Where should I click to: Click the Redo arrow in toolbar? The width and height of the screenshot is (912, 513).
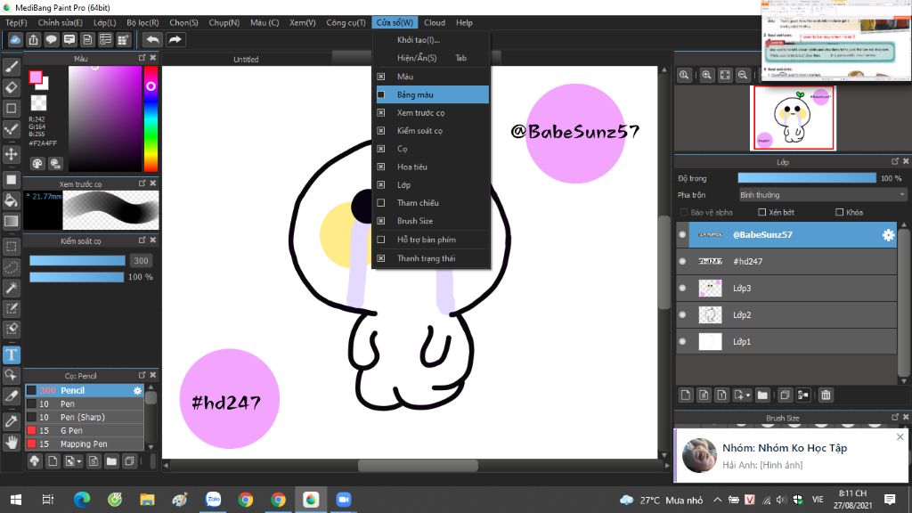pyautogui.click(x=175, y=39)
